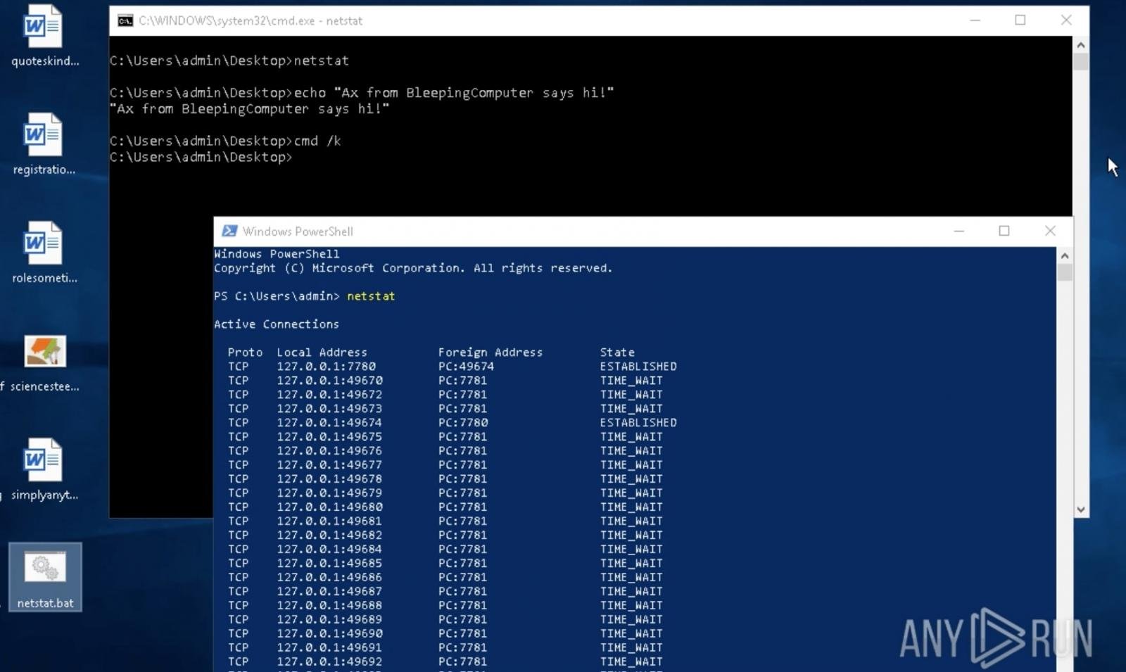Screen dimensions: 1126x672
Task: Minimize the Windows PowerShell window
Action: coord(959,232)
